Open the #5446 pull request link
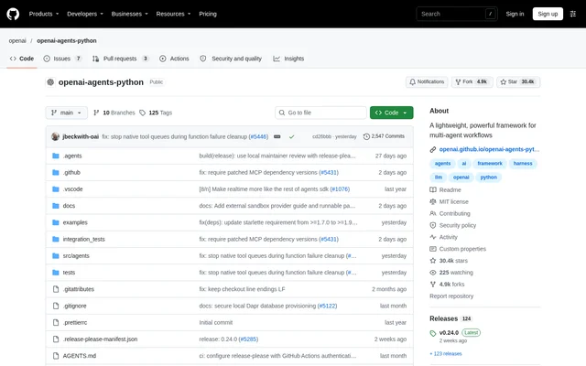This screenshot has width=586, height=366. coord(258,136)
